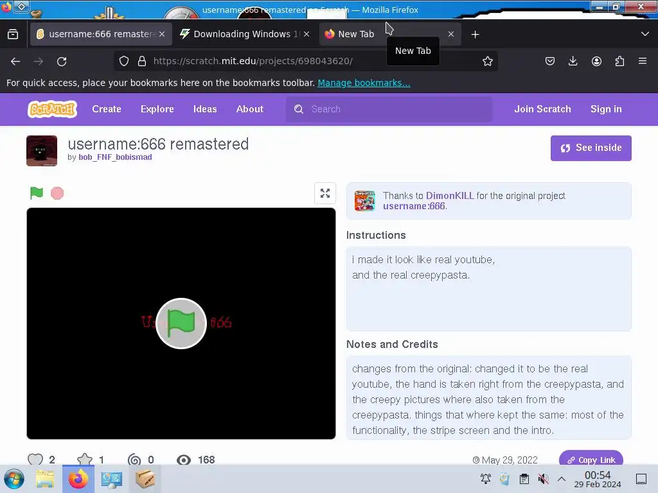Click the red stop button above the stage
658x493 pixels.
pyautogui.click(x=57, y=193)
